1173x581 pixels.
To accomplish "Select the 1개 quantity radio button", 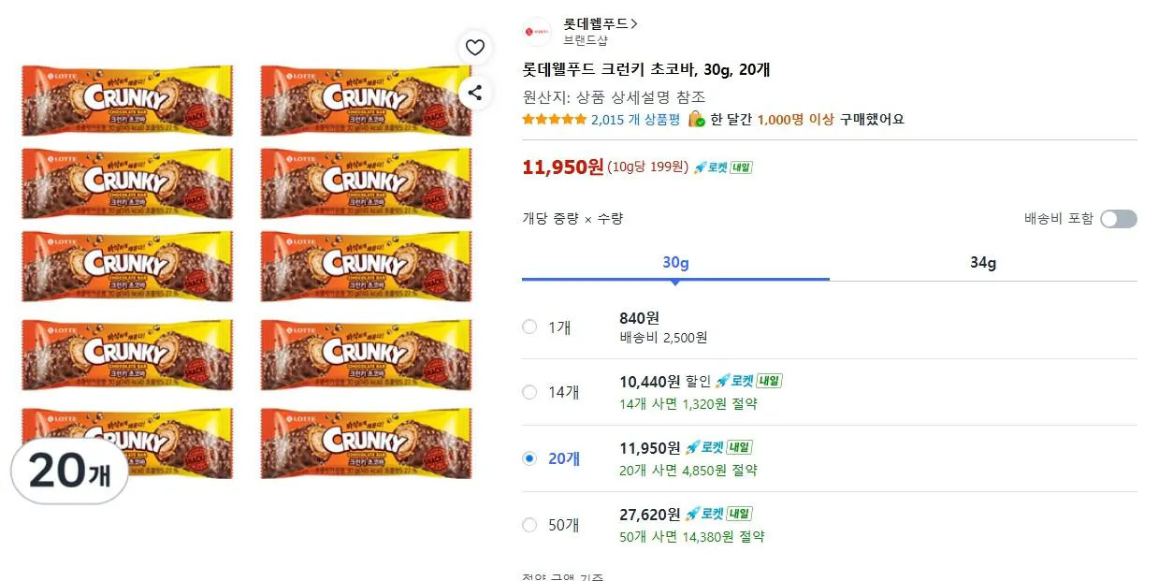I will (x=529, y=327).
